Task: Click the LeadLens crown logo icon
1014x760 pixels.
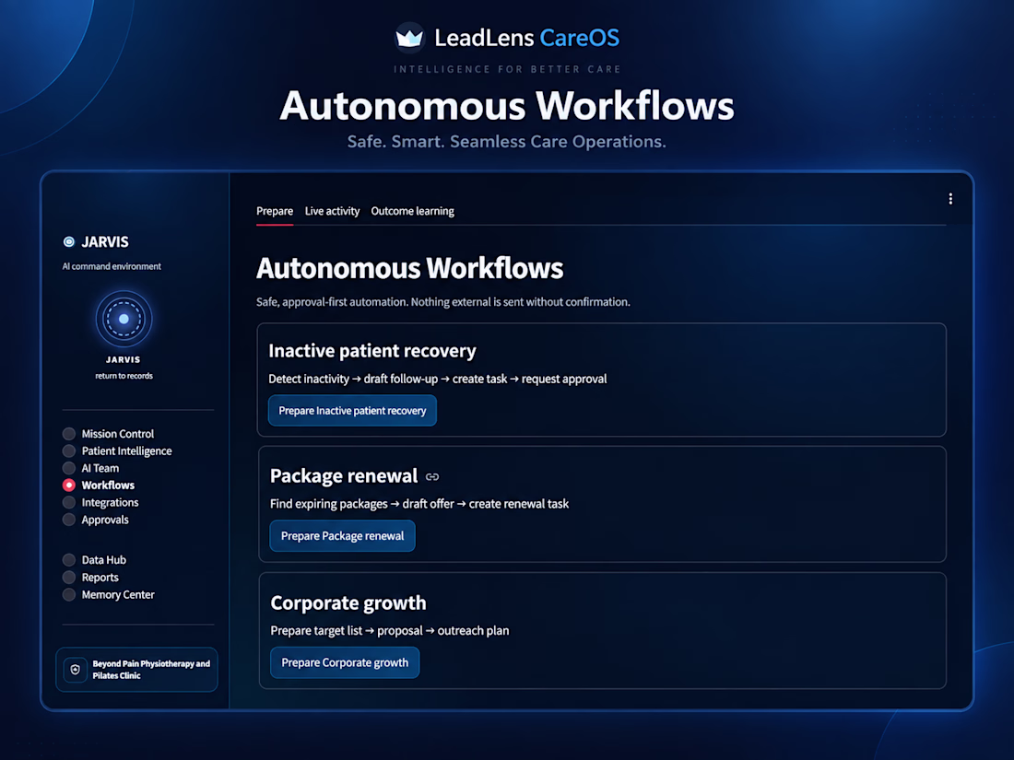Action: point(408,38)
